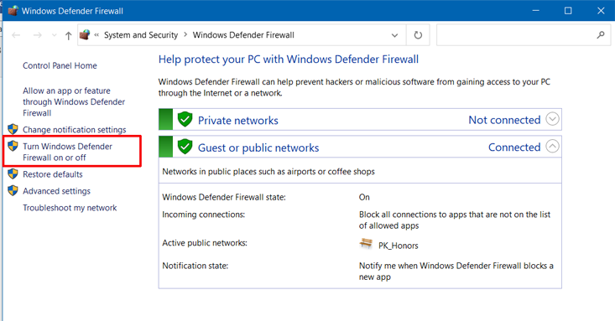Click green shield icon of Private networks

(185, 119)
